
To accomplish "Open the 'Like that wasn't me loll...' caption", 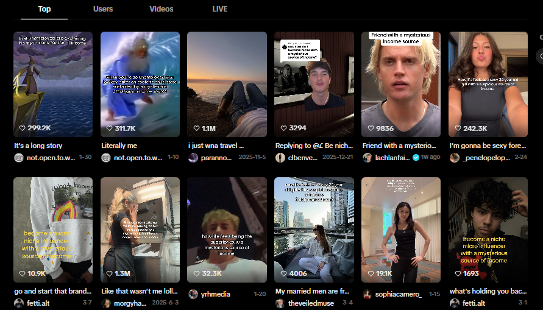I will point(140,291).
